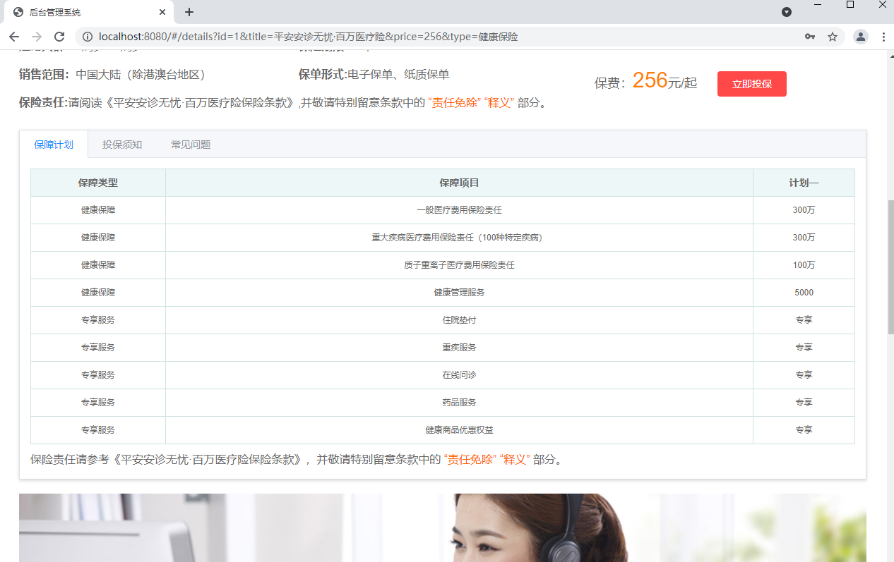This screenshot has height=562, width=894.
Task: Click the 保障类型 column header
Action: (x=98, y=183)
